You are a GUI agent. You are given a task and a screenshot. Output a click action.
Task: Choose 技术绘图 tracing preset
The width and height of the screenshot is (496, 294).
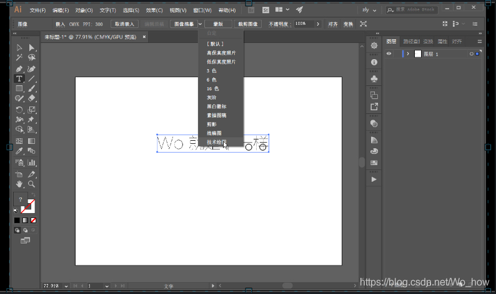tap(217, 142)
